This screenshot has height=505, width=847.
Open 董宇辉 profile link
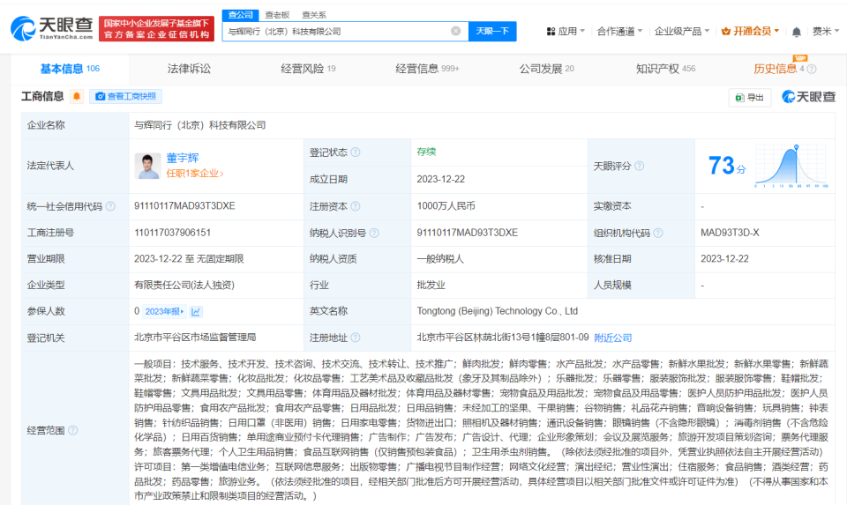coord(183,158)
